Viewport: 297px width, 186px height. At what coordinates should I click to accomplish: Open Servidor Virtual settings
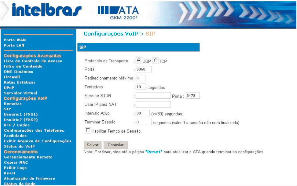[20, 93]
